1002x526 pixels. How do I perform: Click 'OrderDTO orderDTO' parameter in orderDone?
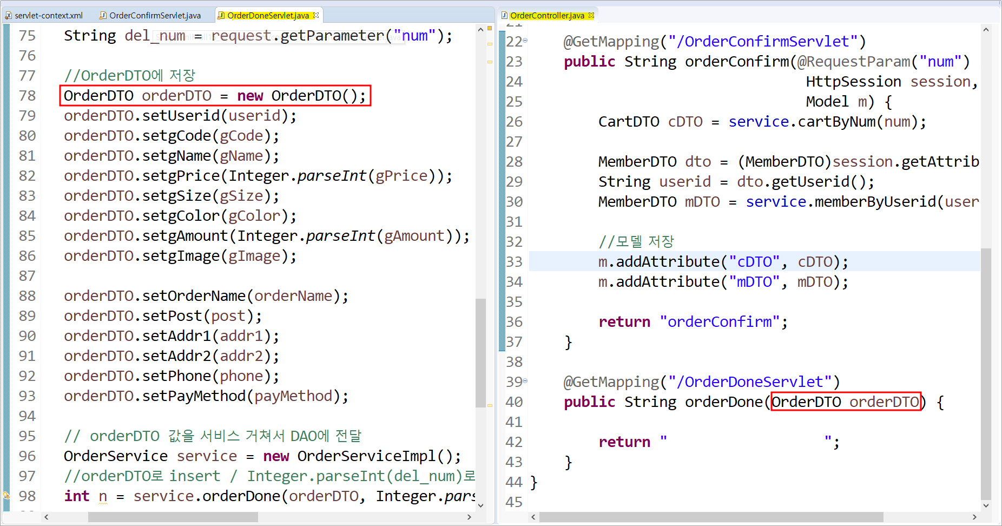pyautogui.click(x=846, y=402)
